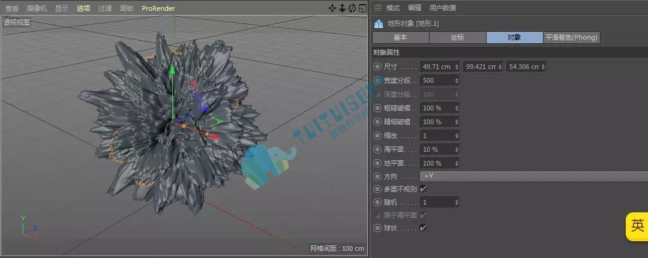Click the XYZ world axis indicator
648x258 pixels.
tap(30, 229)
